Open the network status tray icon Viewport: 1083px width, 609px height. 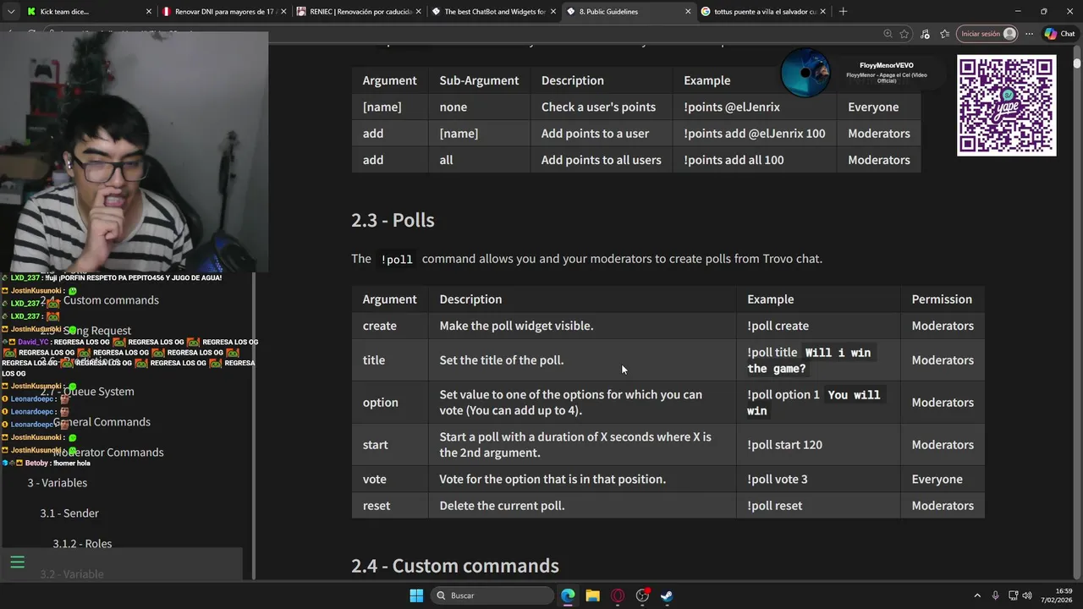pyautogui.click(x=1013, y=595)
